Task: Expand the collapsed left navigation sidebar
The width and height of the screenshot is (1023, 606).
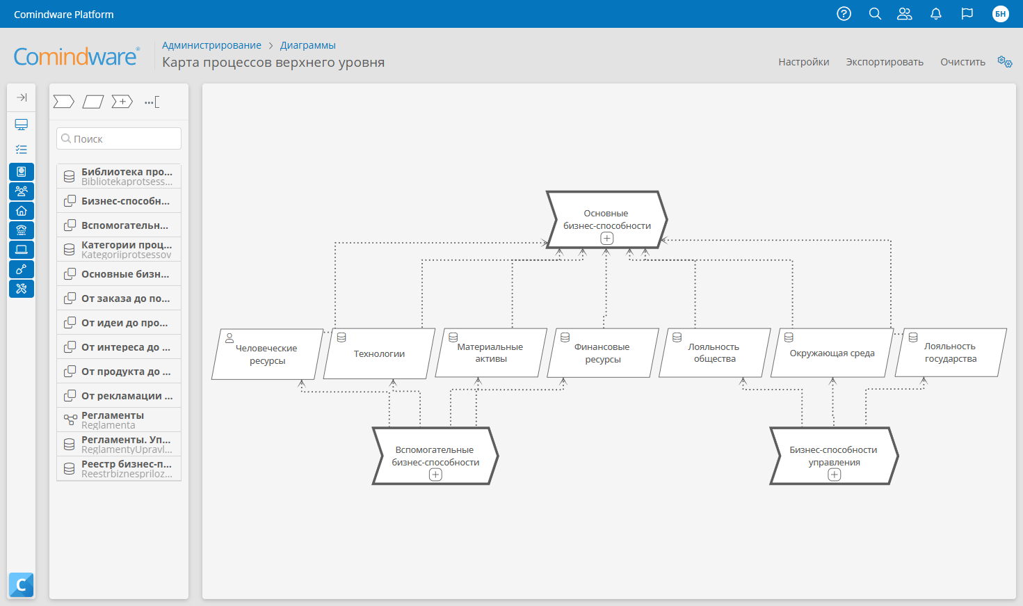Action: point(22,97)
